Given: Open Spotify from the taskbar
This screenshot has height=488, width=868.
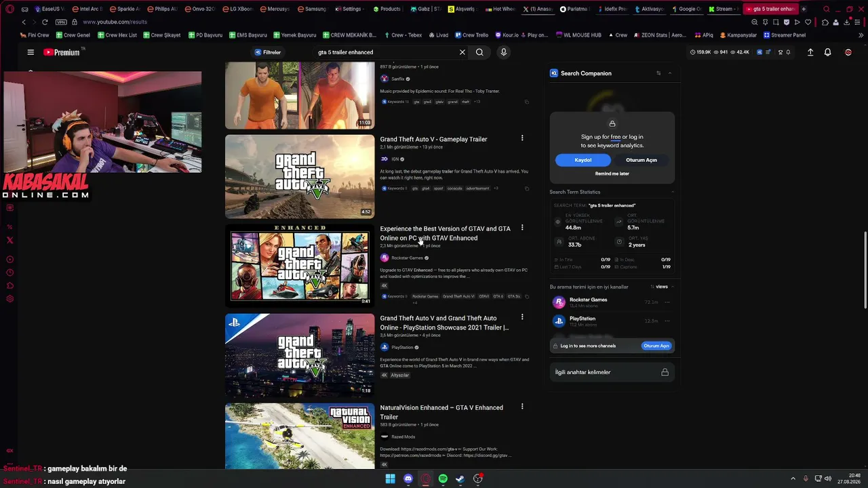Looking at the screenshot, I should coord(443,479).
